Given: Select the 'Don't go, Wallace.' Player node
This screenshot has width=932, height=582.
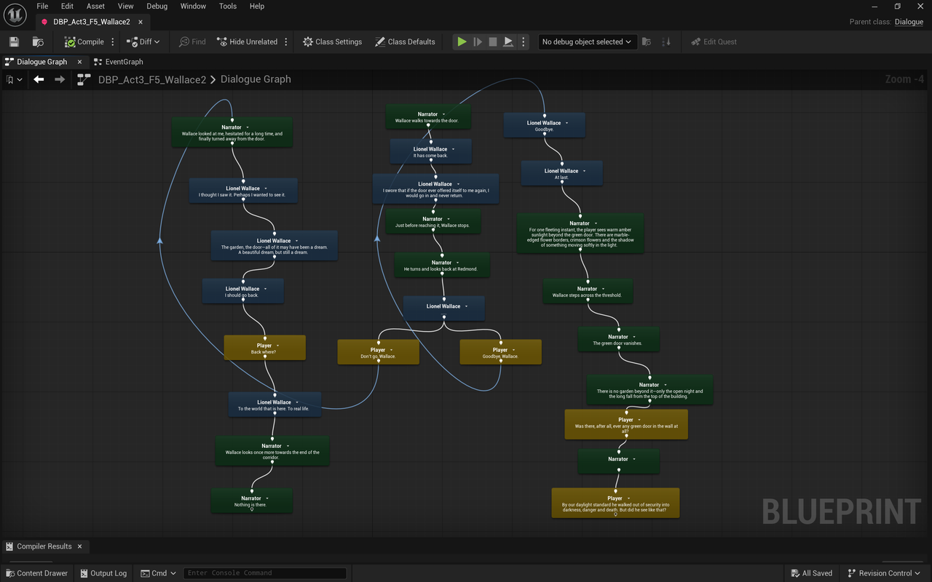Looking at the screenshot, I should 378,352.
